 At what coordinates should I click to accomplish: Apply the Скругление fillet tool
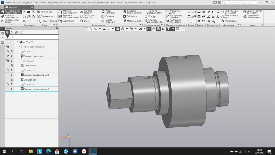click(66, 21)
